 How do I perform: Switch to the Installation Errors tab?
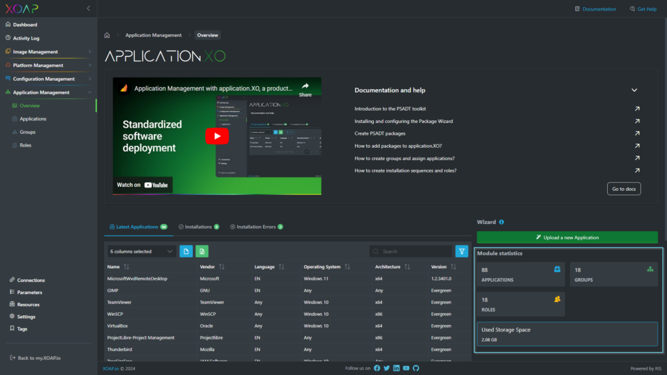(x=257, y=227)
